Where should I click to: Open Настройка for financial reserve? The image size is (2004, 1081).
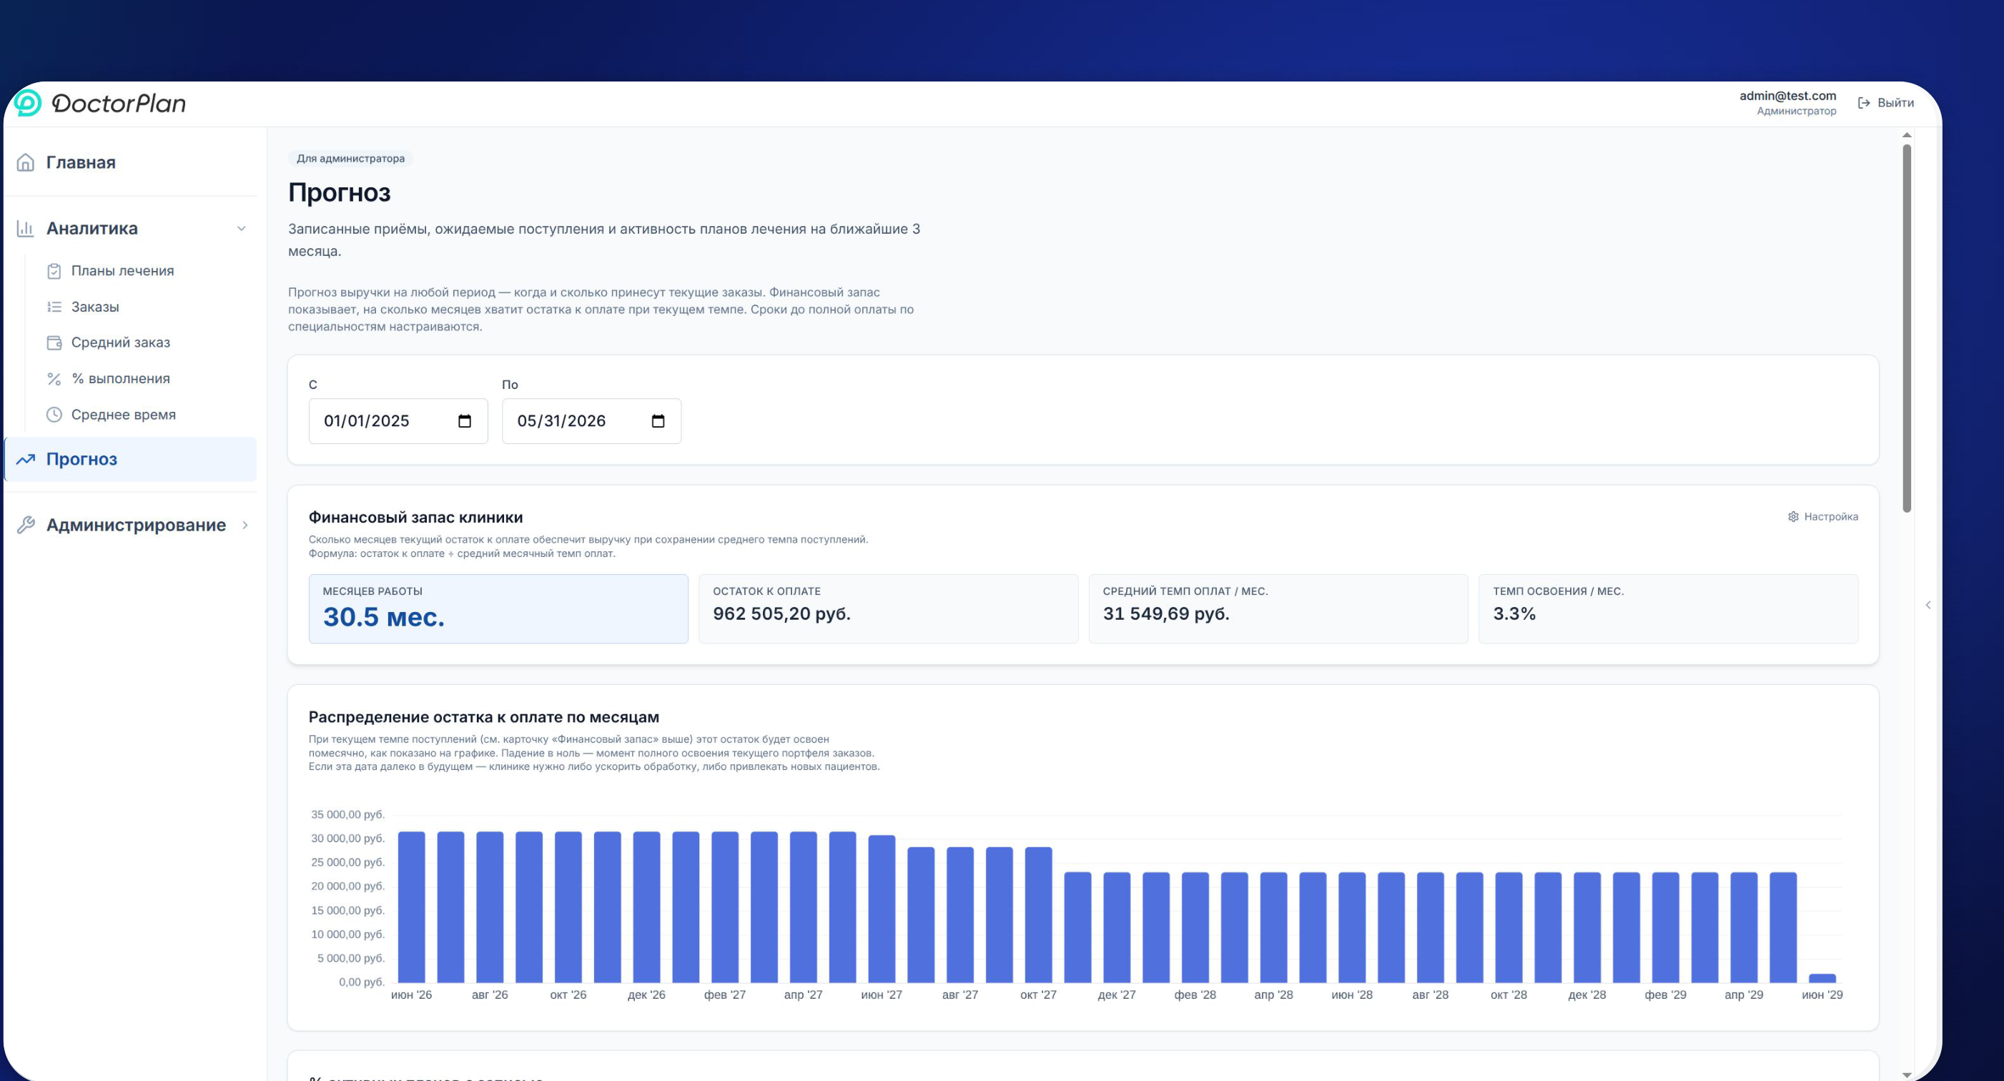coord(1822,516)
